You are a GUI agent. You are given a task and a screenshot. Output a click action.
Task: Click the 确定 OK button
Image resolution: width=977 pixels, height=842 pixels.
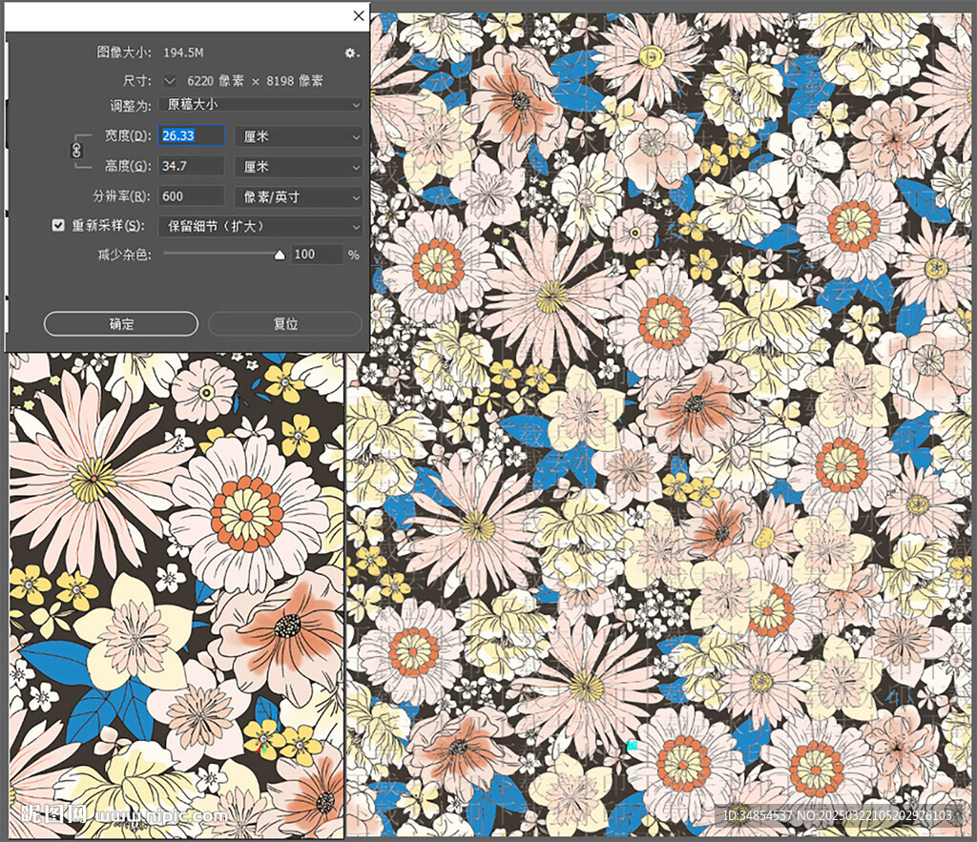[x=121, y=324]
